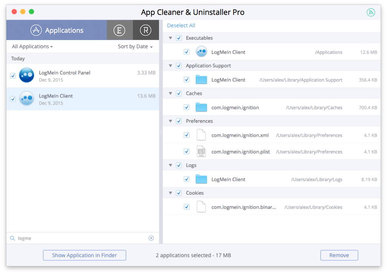Select the Applications tab

click(57, 30)
